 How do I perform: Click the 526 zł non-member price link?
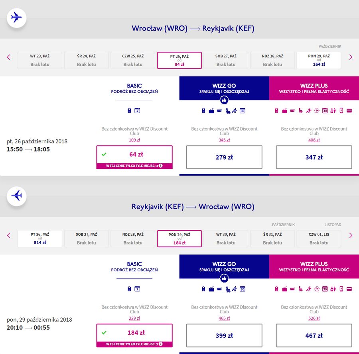[x=314, y=318]
